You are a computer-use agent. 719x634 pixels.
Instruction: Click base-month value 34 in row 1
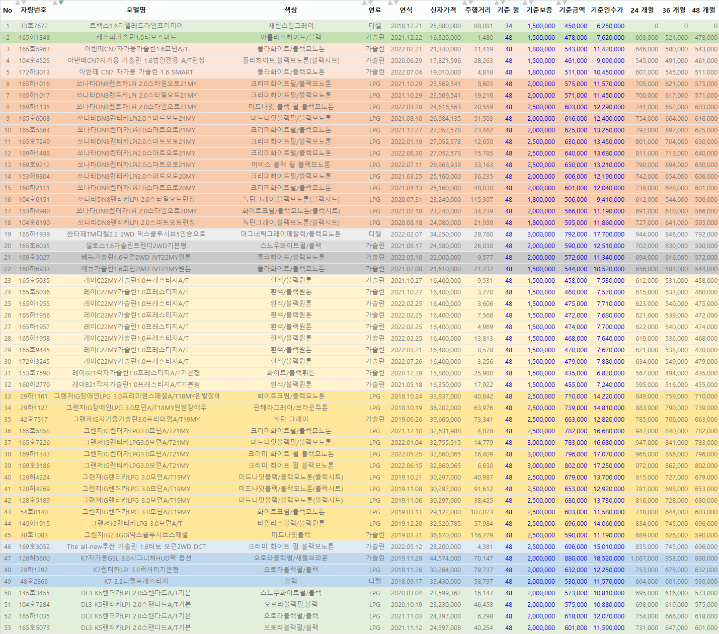(509, 26)
